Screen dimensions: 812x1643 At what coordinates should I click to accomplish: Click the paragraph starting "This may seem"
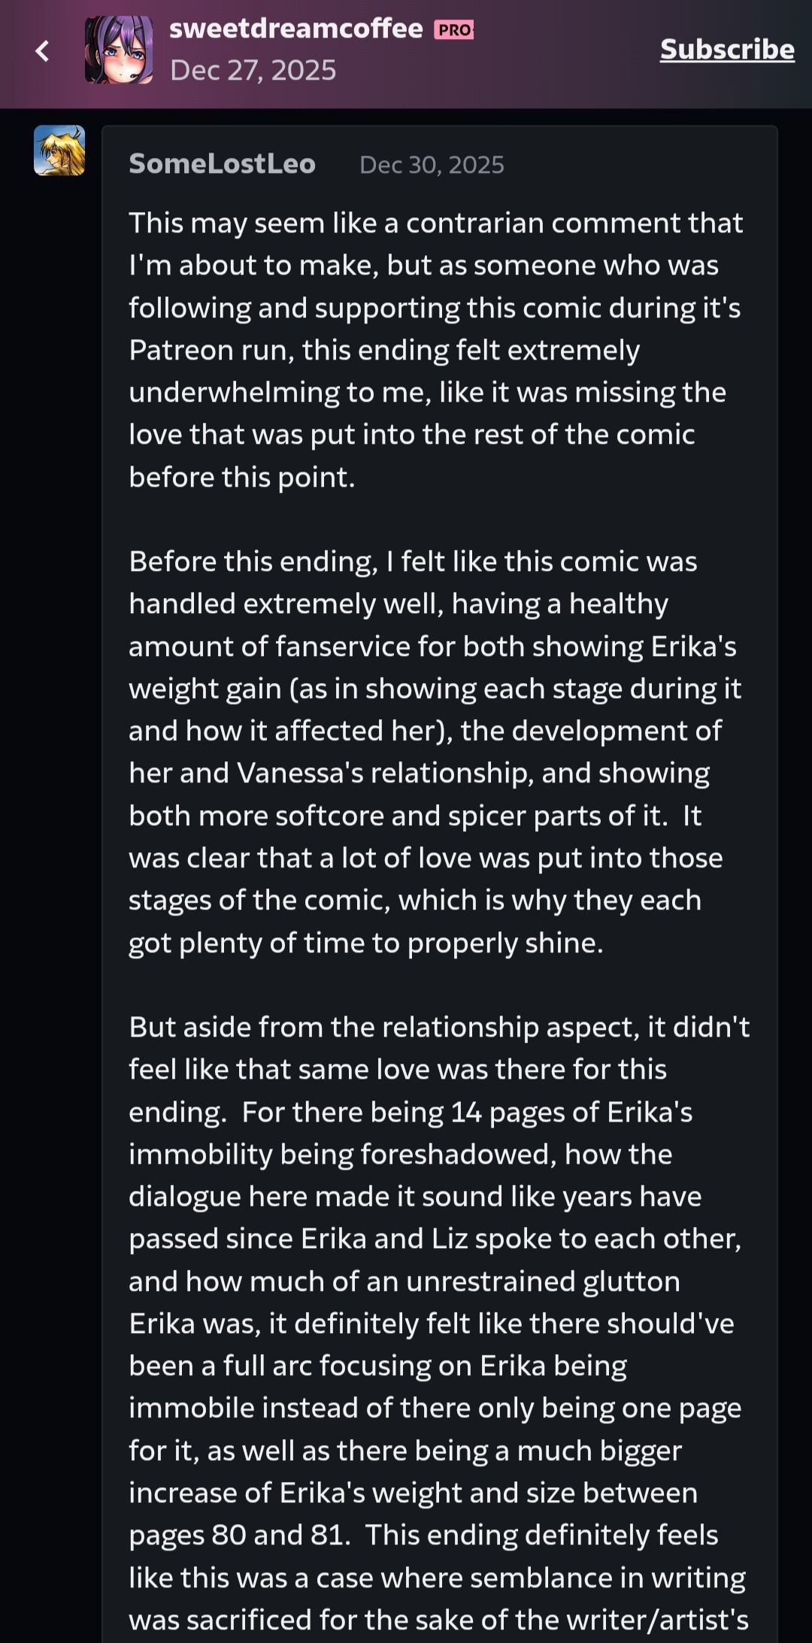coord(436,350)
